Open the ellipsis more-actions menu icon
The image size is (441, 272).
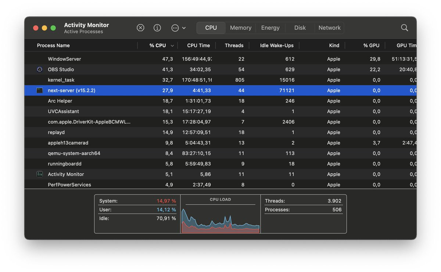[175, 28]
